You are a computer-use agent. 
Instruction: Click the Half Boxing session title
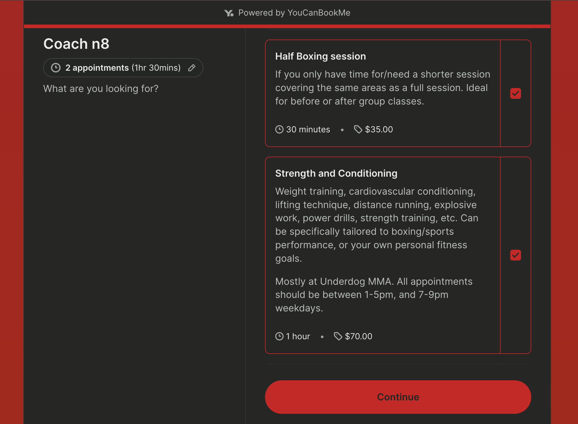click(x=320, y=56)
